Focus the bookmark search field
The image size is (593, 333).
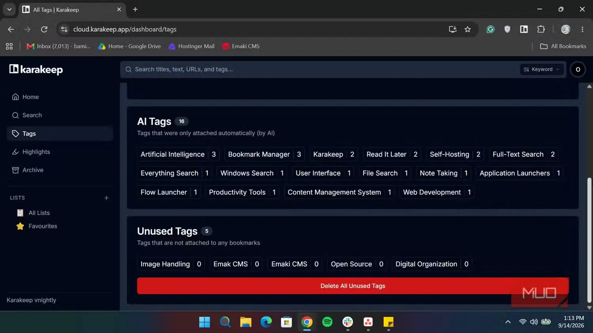click(320, 69)
